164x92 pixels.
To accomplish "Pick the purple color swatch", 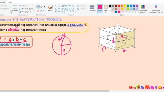I will point(137,6).
